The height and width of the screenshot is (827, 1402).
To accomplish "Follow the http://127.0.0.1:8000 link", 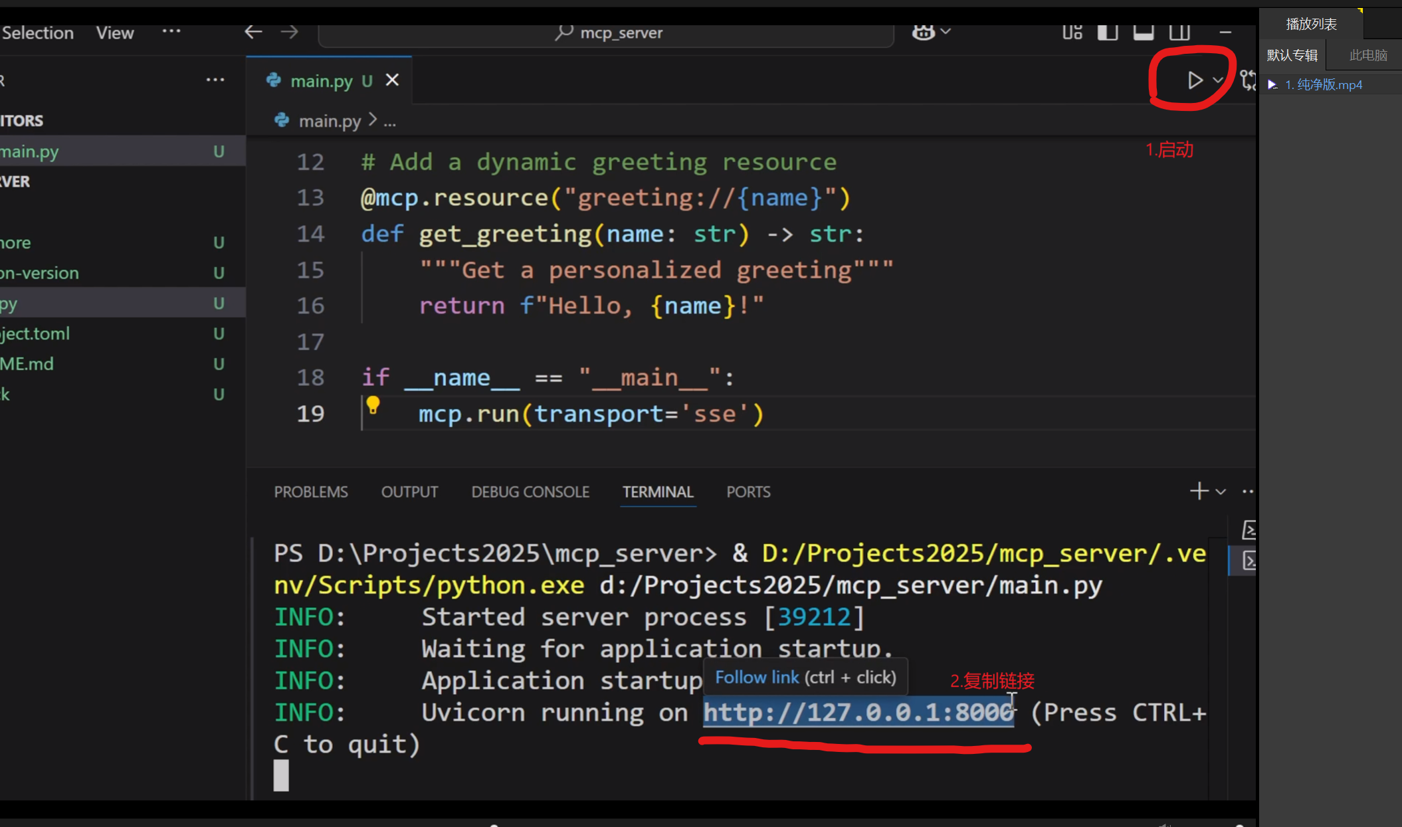I will [x=858, y=713].
